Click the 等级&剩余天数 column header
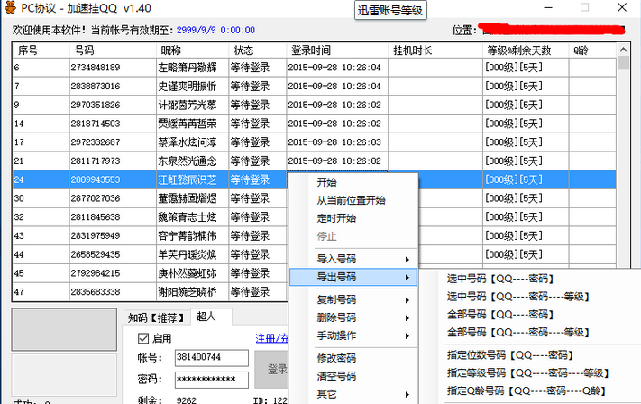641x404 pixels. pyautogui.click(x=526, y=50)
